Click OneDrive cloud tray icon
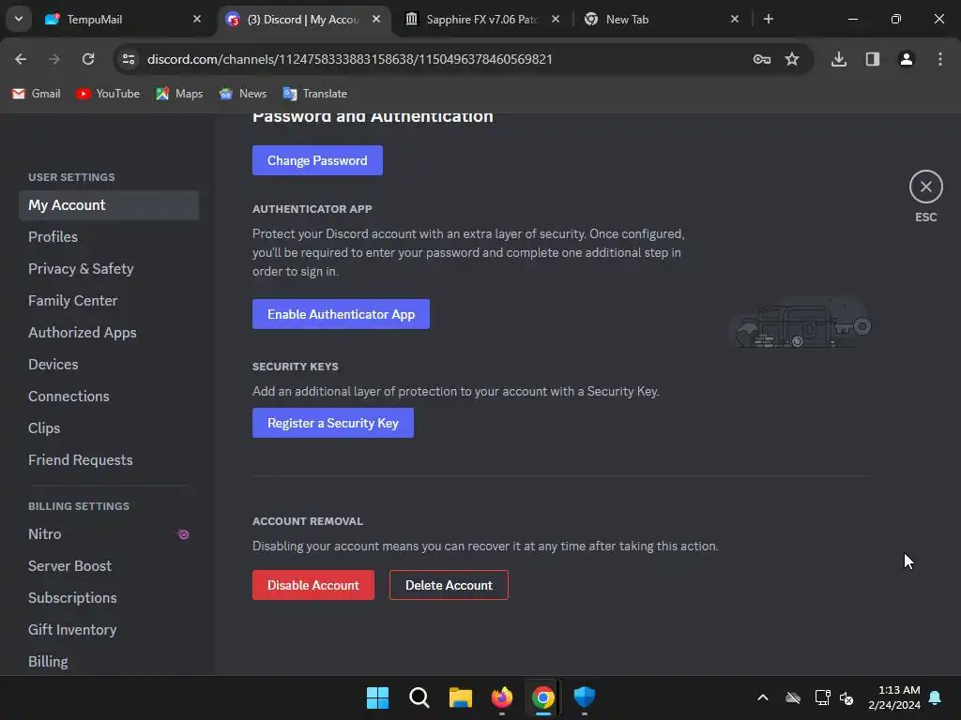The width and height of the screenshot is (961, 720). pyautogui.click(x=792, y=697)
